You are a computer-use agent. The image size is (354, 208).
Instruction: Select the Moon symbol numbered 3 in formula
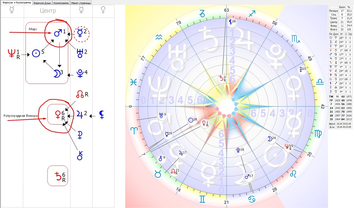(x=56, y=74)
